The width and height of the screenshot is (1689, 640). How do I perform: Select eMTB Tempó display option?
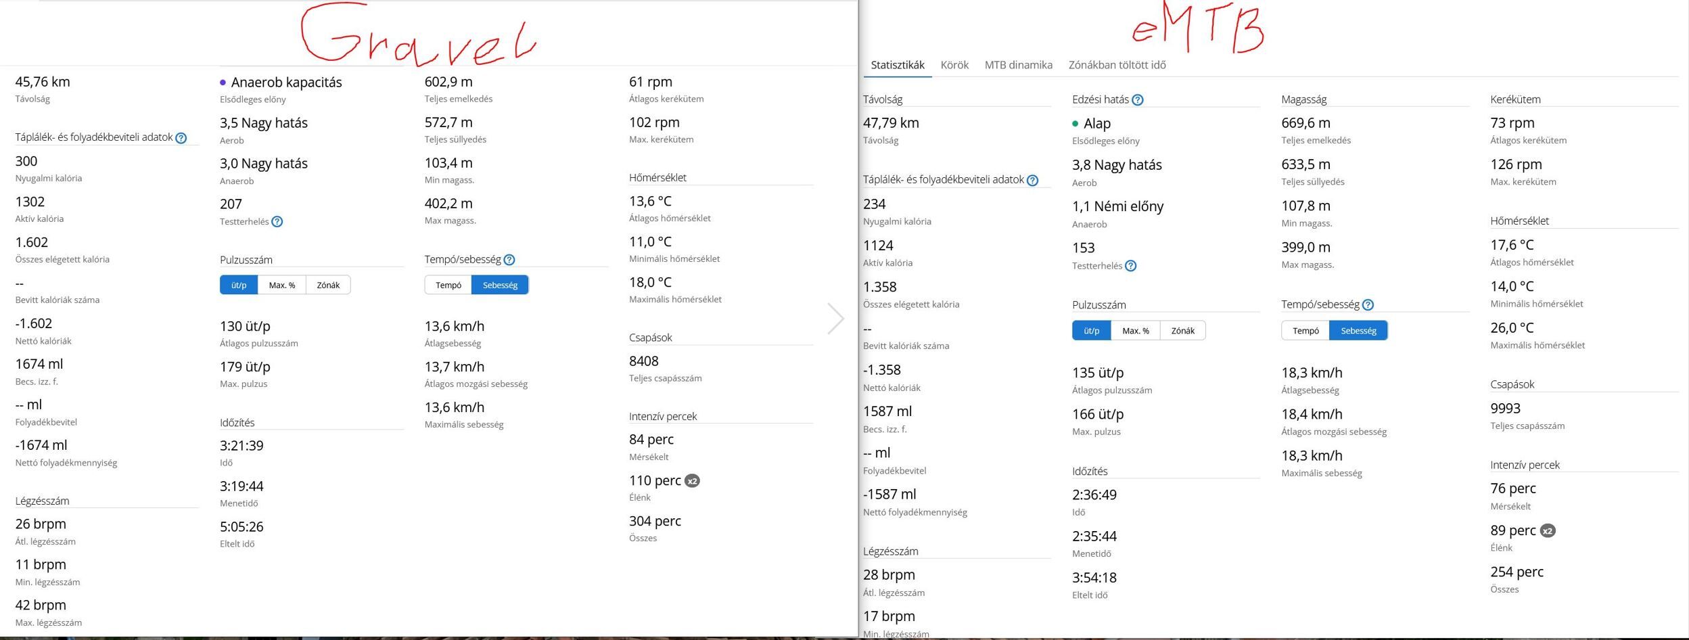coord(1305,331)
